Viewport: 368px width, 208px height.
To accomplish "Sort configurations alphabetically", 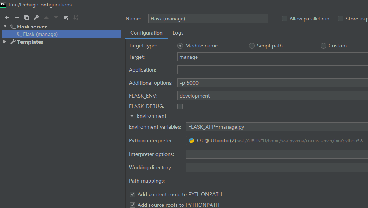I will point(76,17).
